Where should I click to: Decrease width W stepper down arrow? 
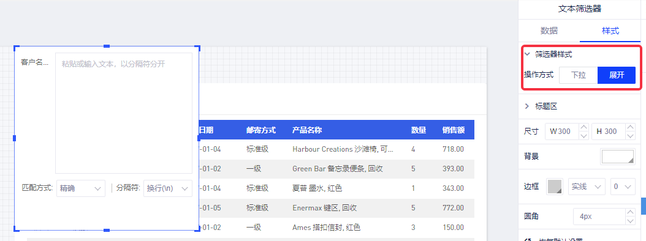pos(583,136)
